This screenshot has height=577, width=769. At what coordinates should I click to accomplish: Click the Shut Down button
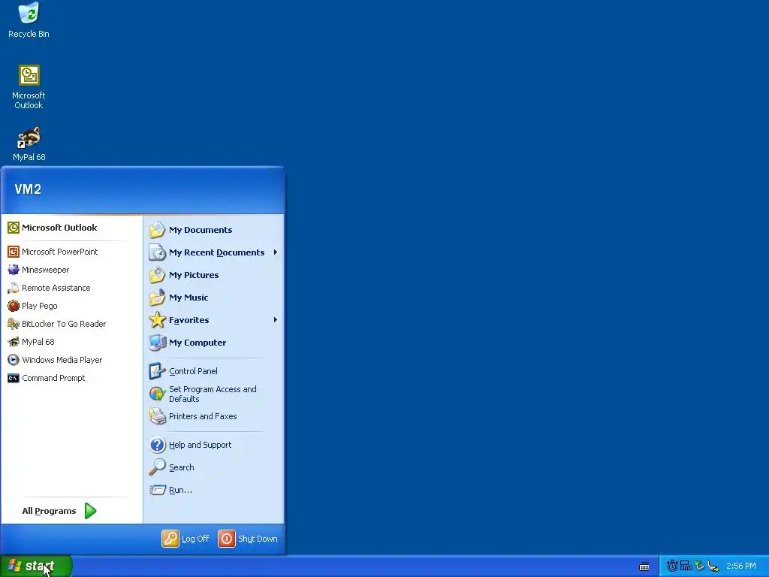248,539
